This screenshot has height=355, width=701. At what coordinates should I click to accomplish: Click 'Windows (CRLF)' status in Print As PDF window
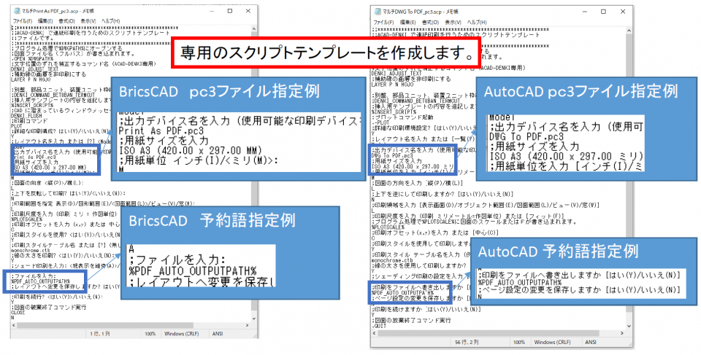[x=180, y=334]
